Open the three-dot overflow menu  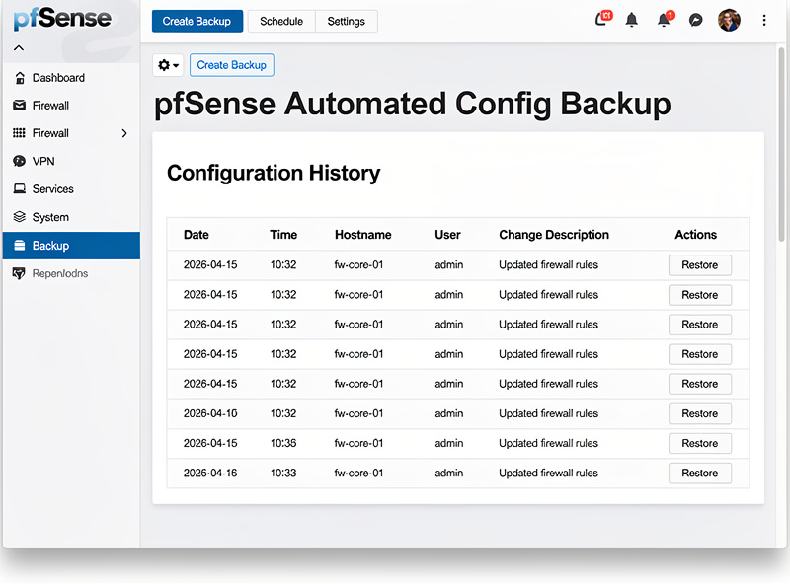point(764,20)
